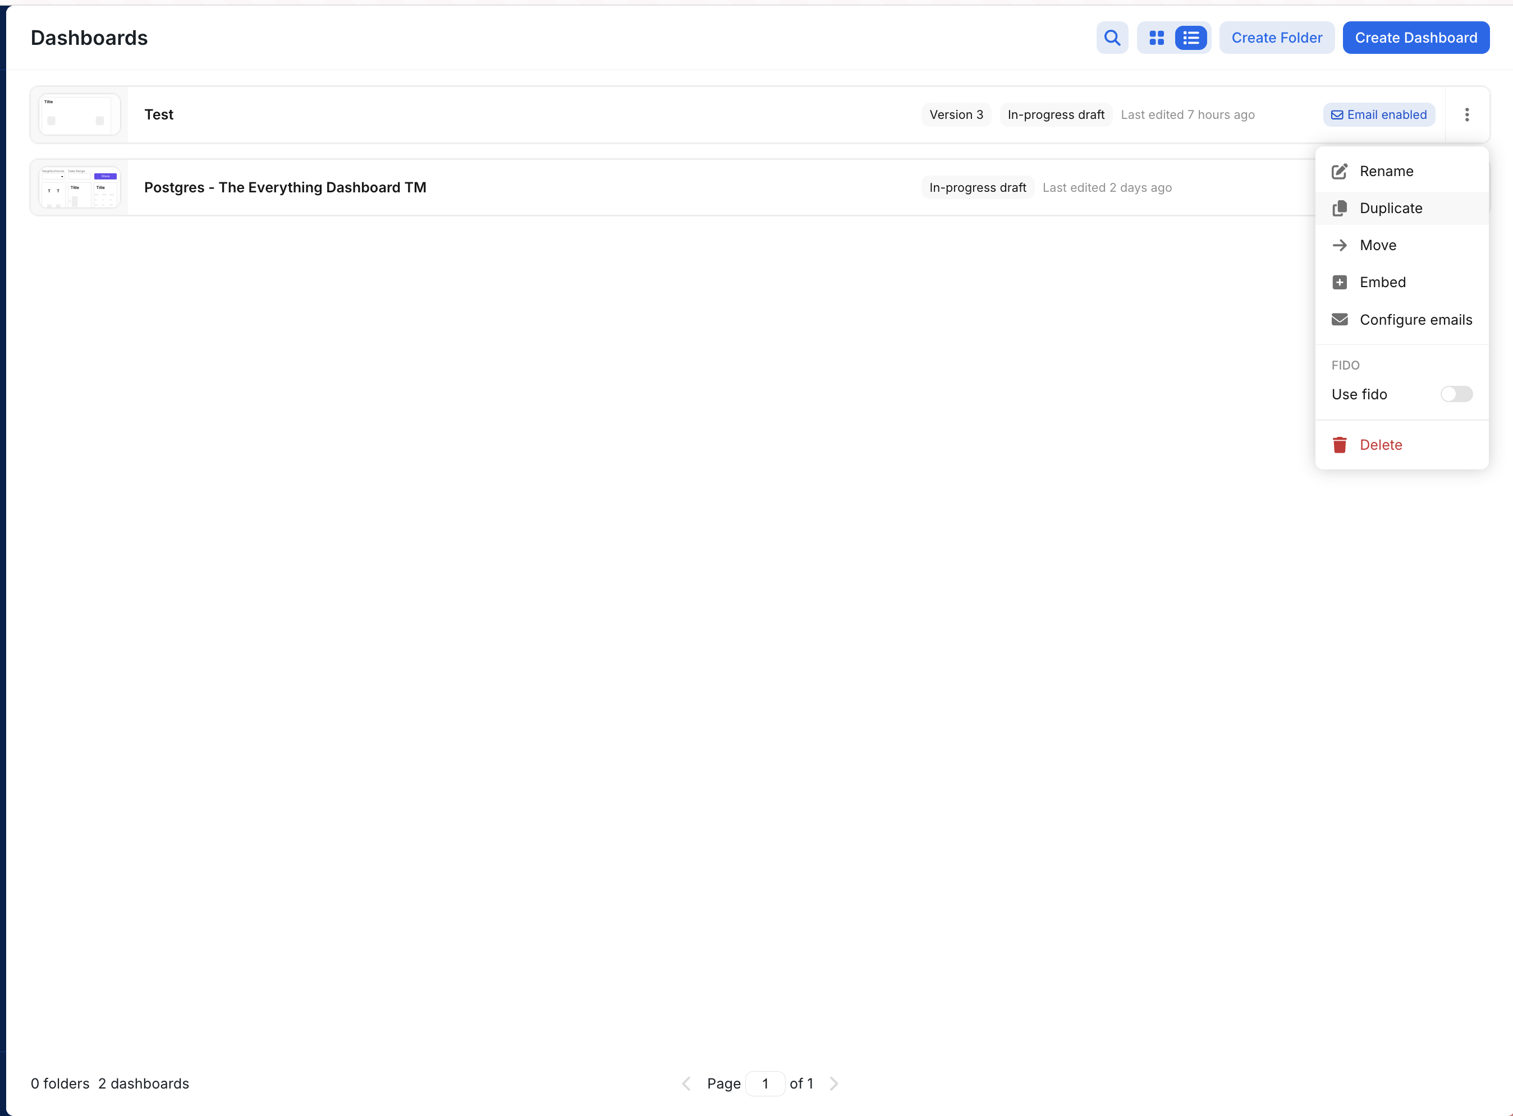1513x1116 pixels.
Task: Click the Test dashboard preview thumbnail
Action: click(x=79, y=113)
